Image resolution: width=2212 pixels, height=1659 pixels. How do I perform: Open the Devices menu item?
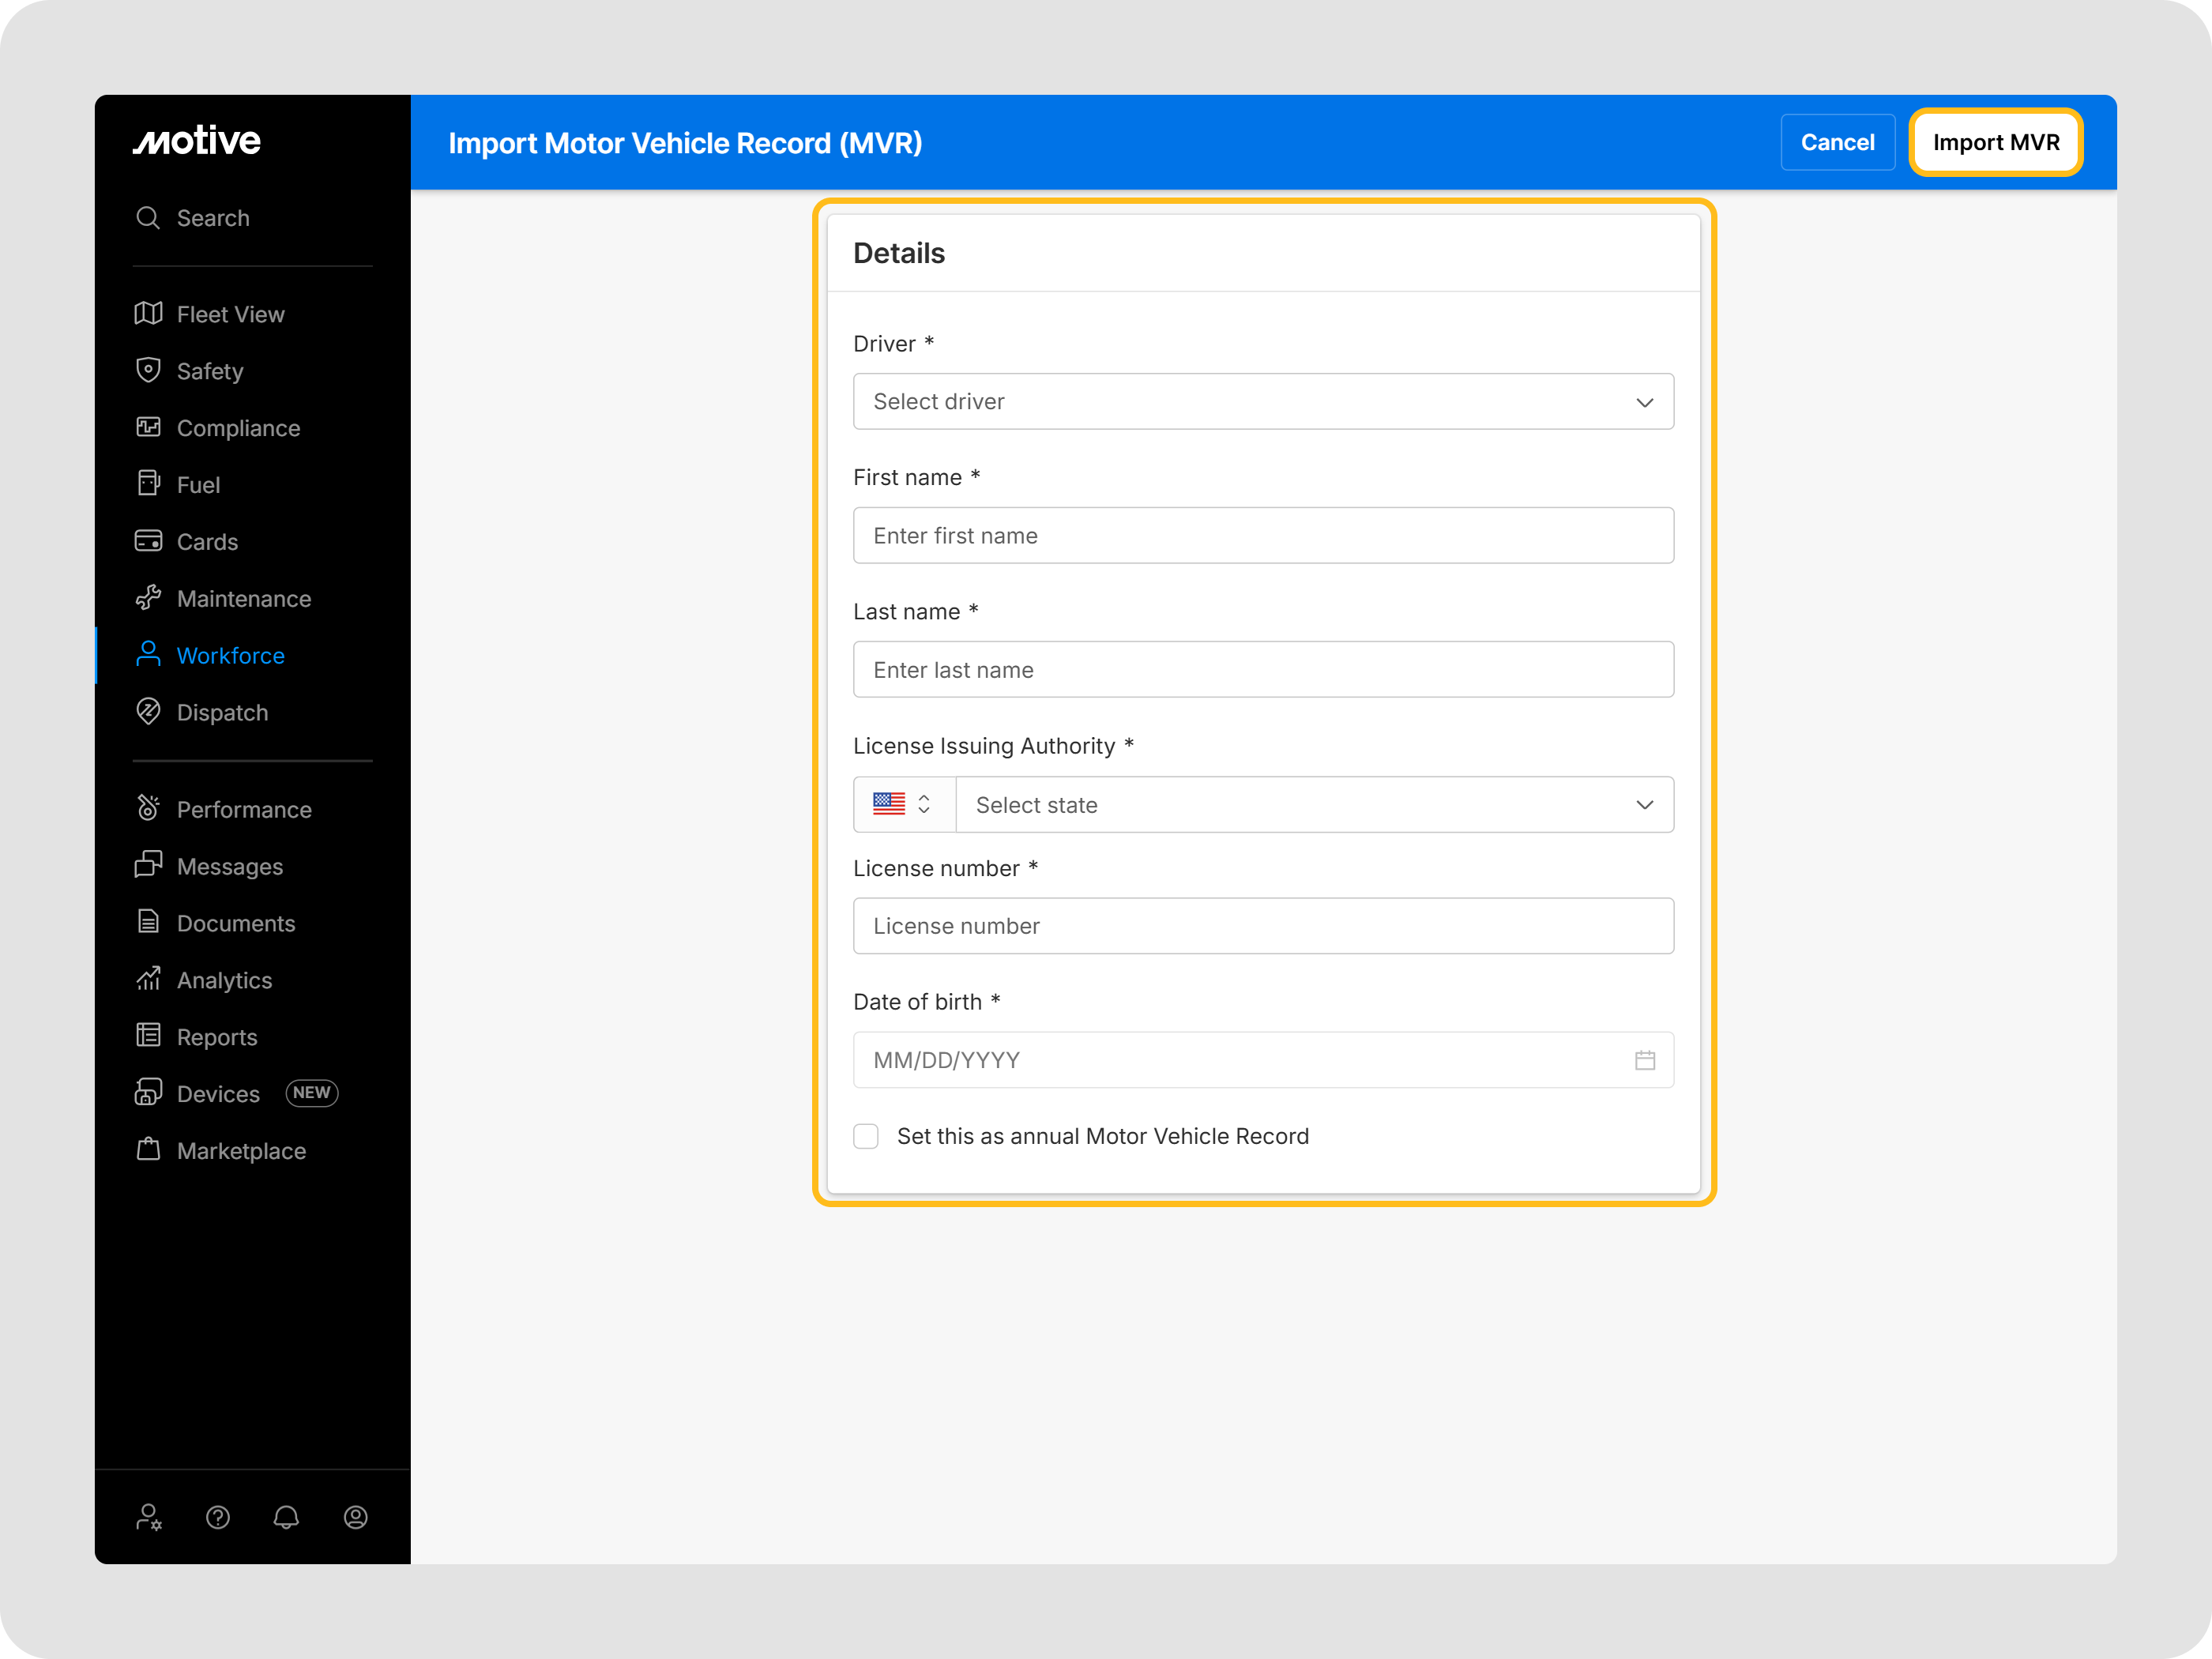pyautogui.click(x=218, y=1094)
